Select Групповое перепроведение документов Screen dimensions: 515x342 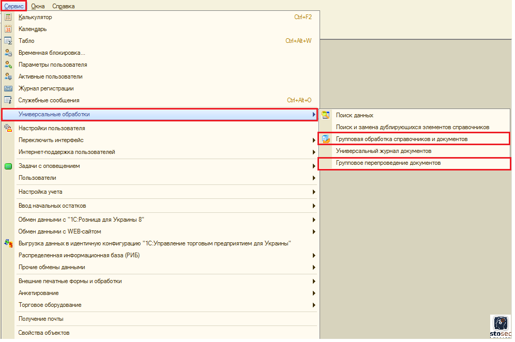pos(388,163)
